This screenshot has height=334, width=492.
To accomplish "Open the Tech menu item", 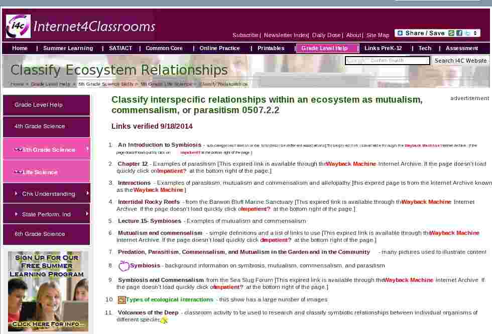I will pos(425,48).
